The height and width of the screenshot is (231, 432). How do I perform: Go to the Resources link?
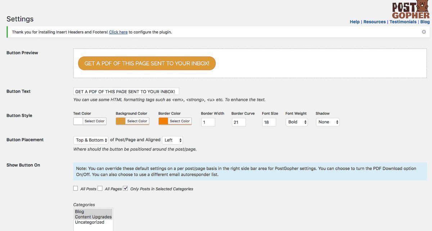(374, 22)
